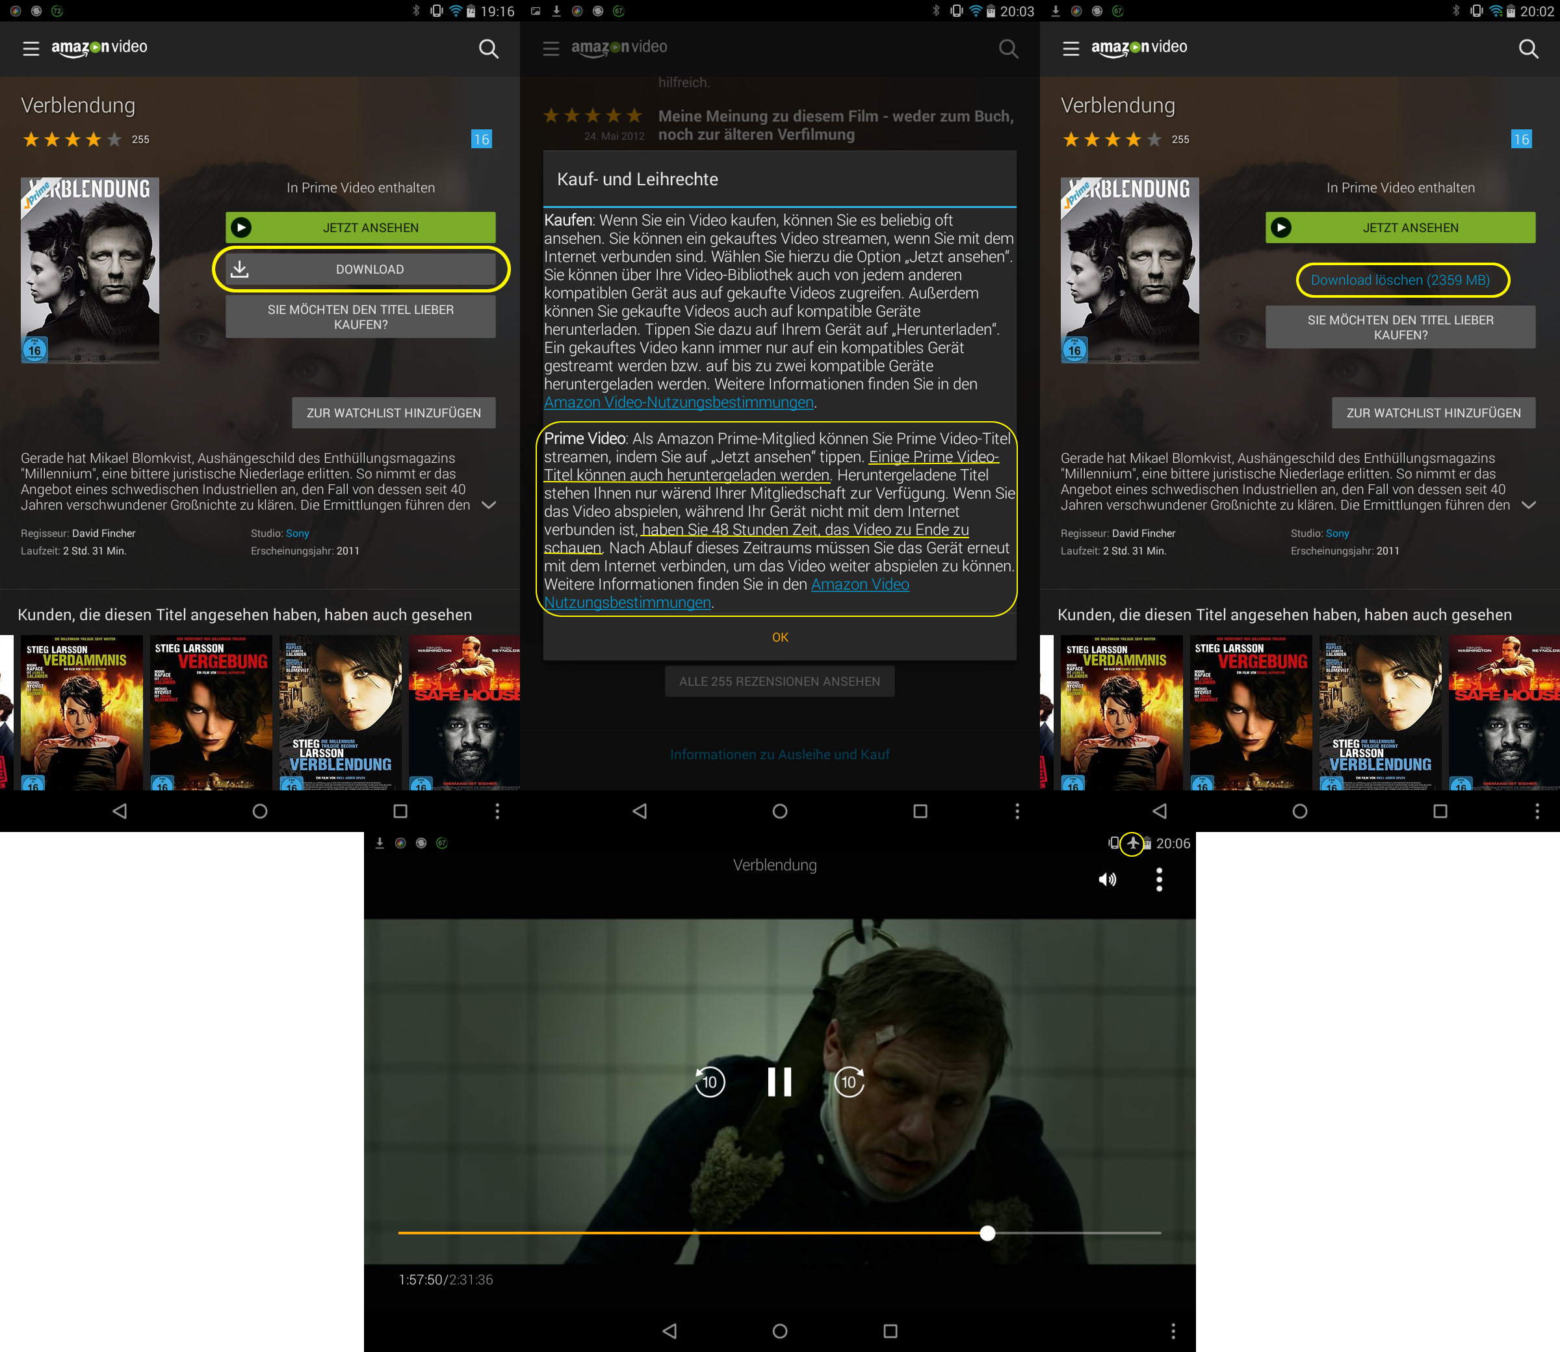Open hamburger menu in left screenshot

pyautogui.click(x=31, y=49)
